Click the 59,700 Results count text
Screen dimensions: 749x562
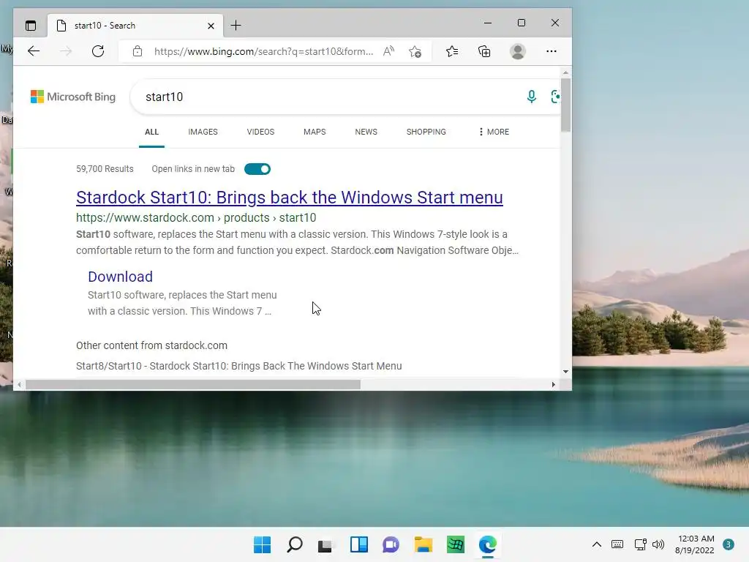click(x=105, y=169)
